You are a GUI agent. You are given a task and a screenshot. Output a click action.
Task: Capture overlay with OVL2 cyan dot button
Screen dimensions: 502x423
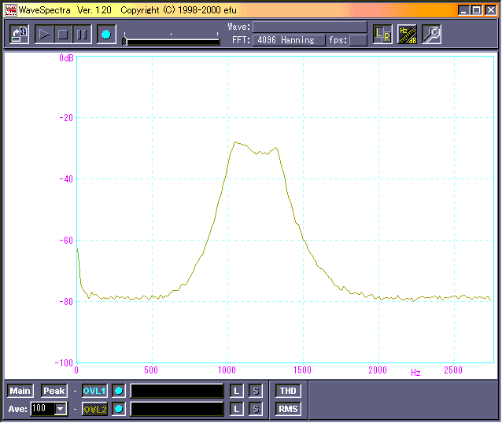point(119,410)
